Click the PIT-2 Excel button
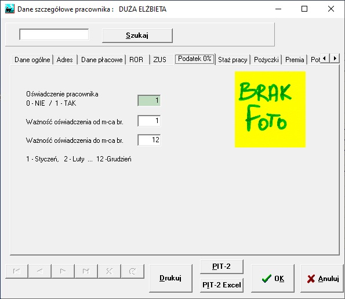345x299 pixels. 221,285
